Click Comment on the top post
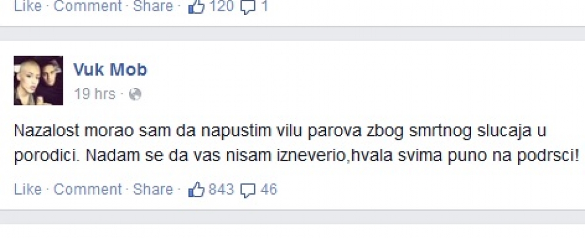The image size is (585, 238). click(88, 6)
